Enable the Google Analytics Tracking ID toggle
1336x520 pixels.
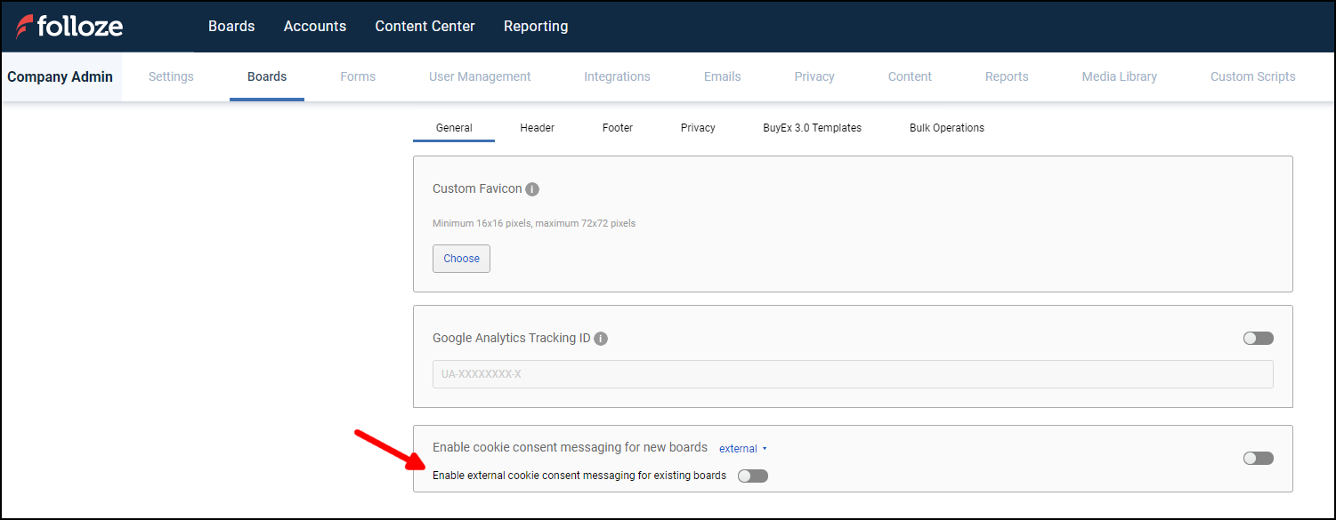1258,338
